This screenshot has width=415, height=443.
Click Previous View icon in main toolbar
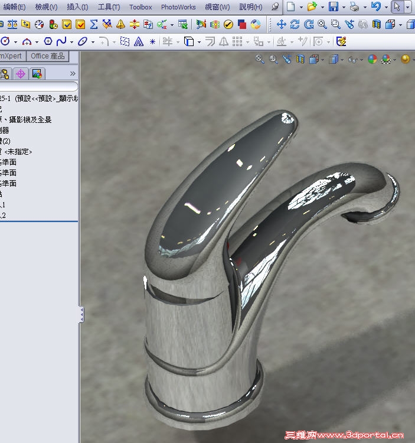click(349, 25)
